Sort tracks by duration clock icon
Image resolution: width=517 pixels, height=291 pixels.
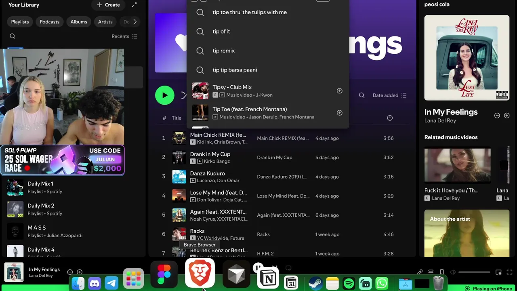[390, 118]
